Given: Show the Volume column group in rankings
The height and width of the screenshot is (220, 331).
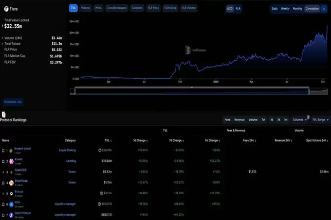Looking at the screenshot, I should click(x=253, y=120).
